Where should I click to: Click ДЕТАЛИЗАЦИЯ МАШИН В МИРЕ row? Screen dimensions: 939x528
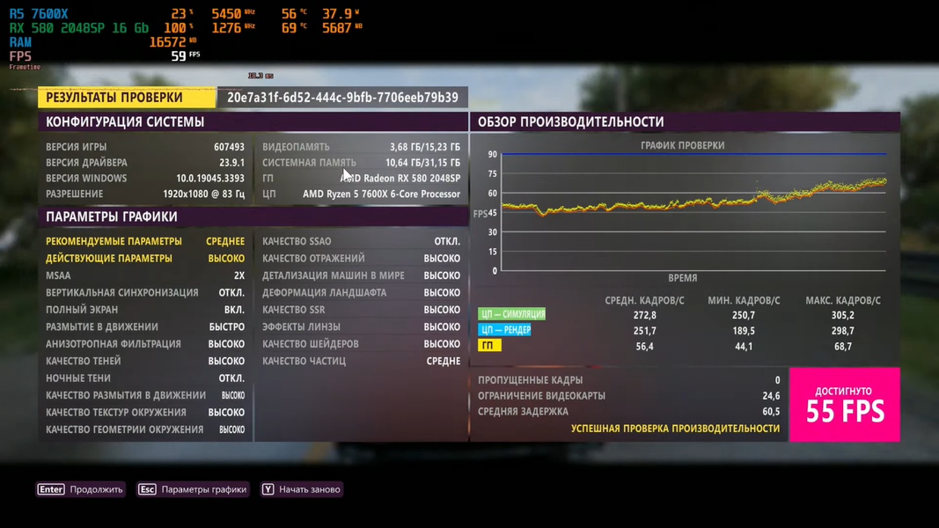click(361, 275)
